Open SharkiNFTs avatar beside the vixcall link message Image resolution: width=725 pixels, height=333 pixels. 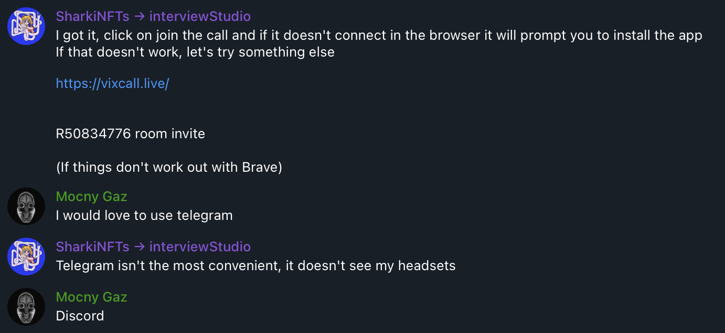[x=26, y=26]
